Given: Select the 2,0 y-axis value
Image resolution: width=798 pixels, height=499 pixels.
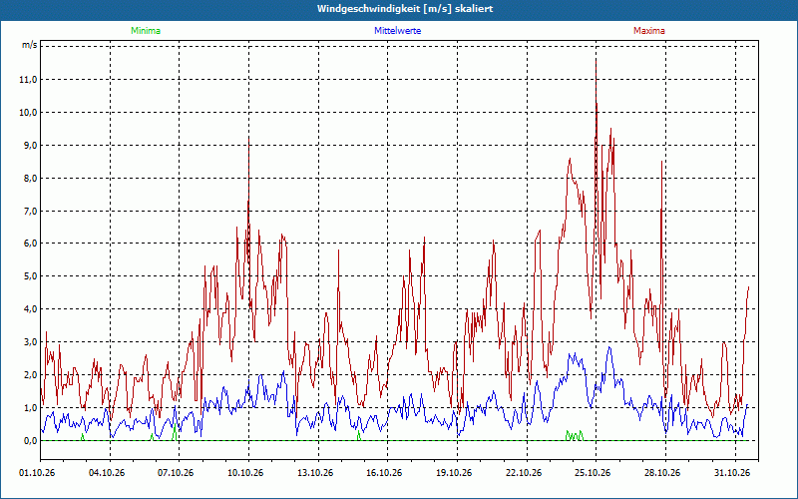Looking at the screenshot, I should [x=30, y=375].
